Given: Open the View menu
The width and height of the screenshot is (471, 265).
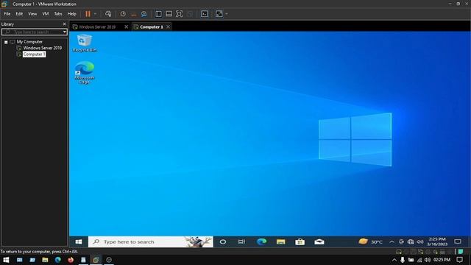Looking at the screenshot, I should [32, 14].
